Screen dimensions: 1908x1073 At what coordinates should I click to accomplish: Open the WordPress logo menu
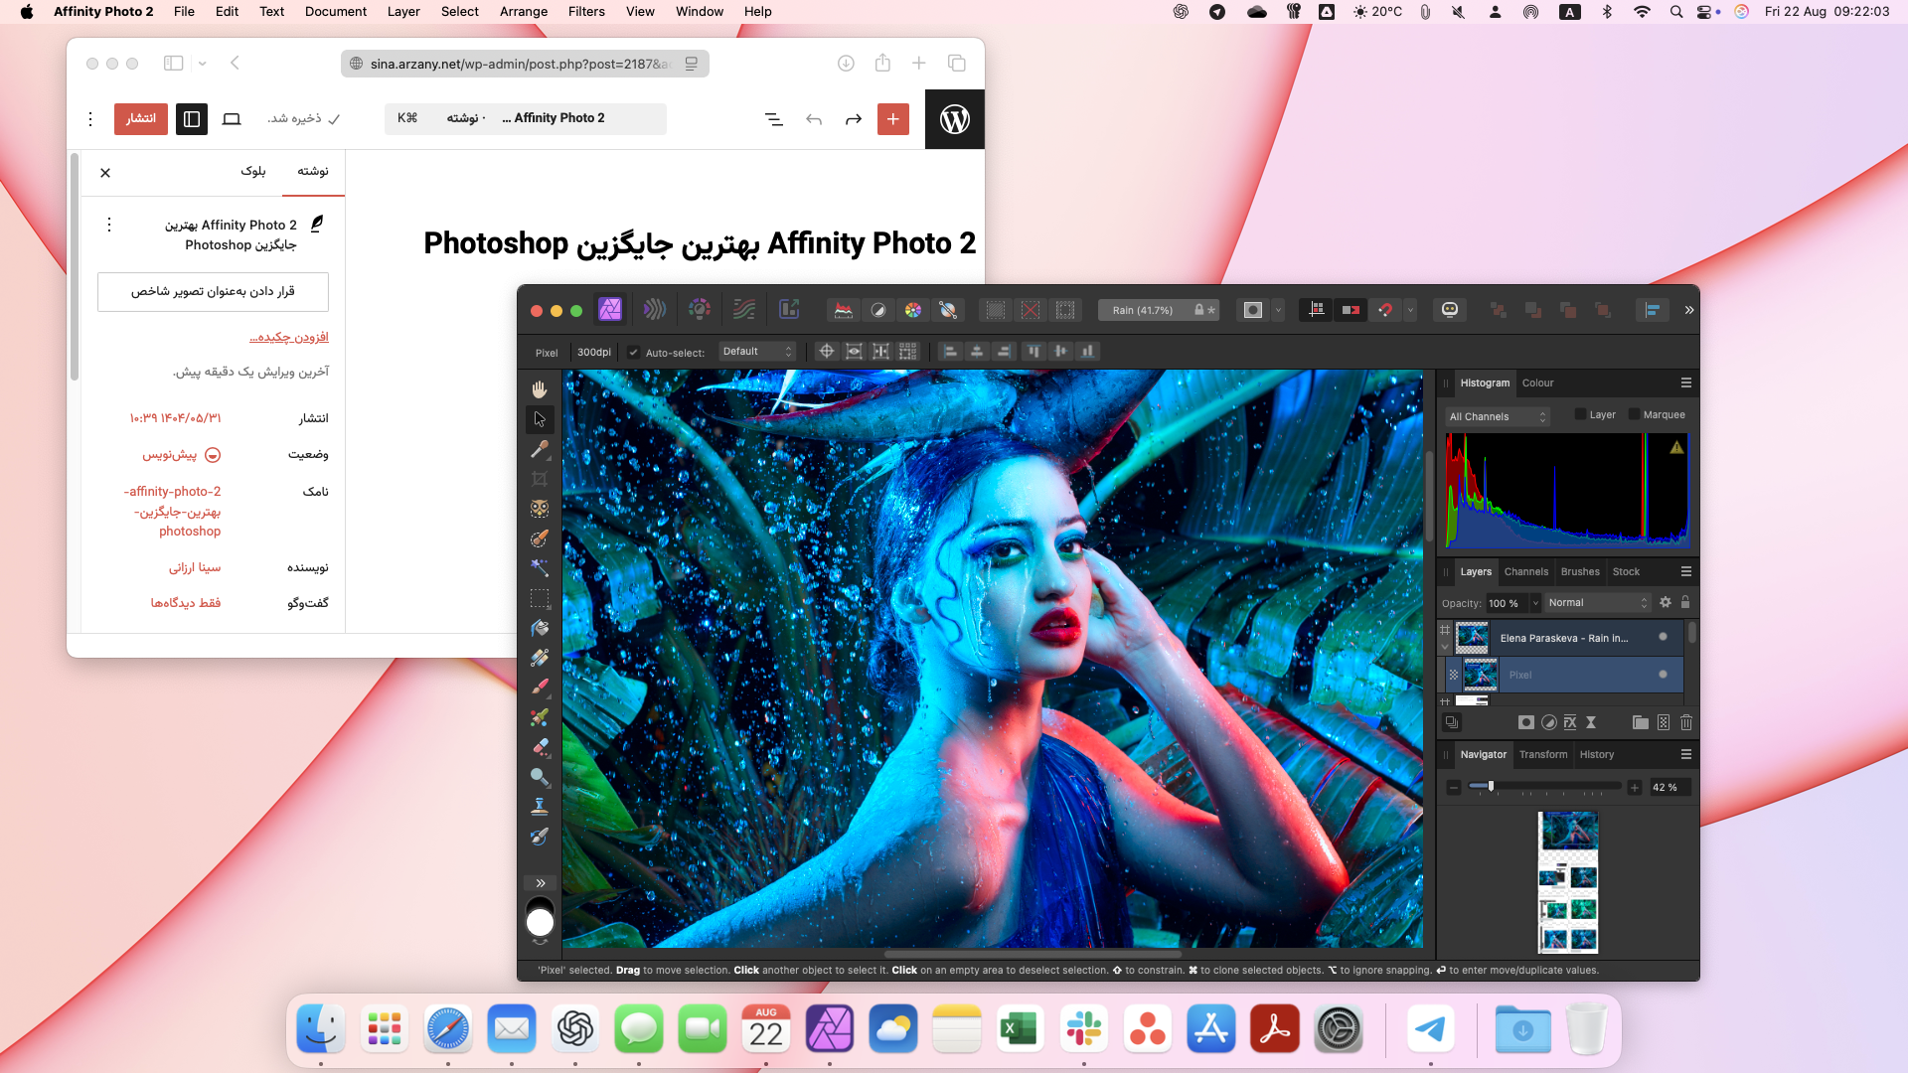tap(954, 119)
